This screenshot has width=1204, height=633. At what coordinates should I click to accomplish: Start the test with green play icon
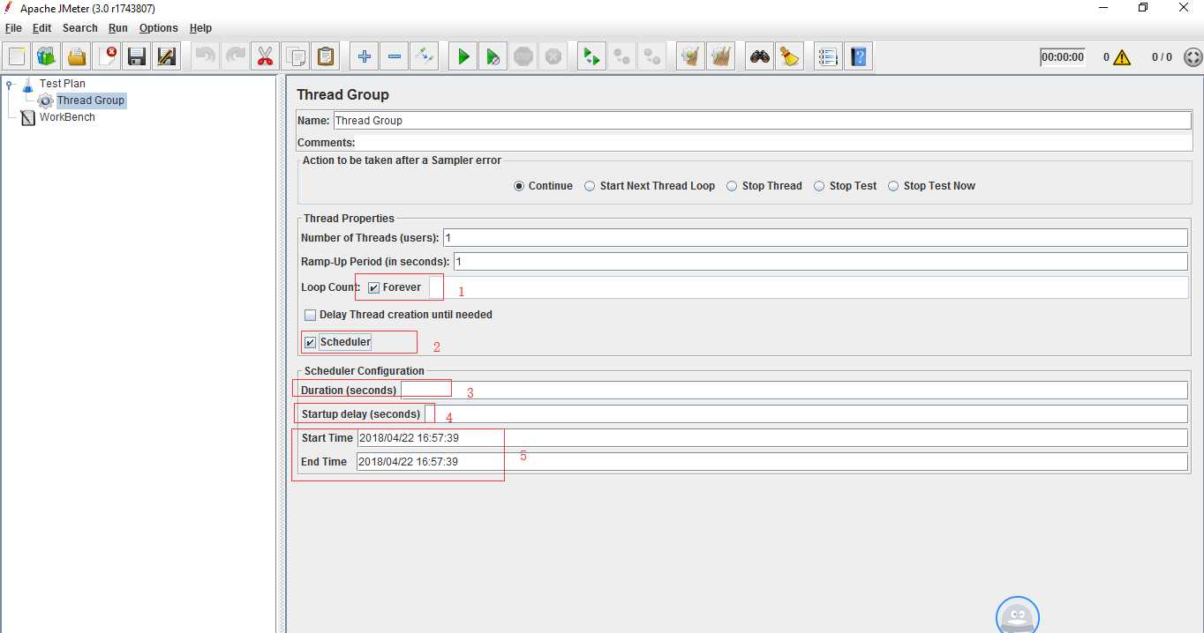click(x=463, y=57)
